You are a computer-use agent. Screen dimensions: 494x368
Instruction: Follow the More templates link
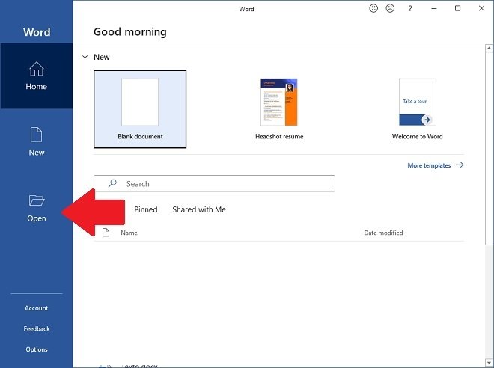click(436, 165)
